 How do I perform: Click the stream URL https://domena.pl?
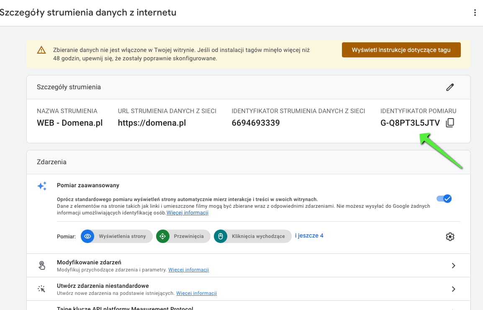(x=152, y=123)
